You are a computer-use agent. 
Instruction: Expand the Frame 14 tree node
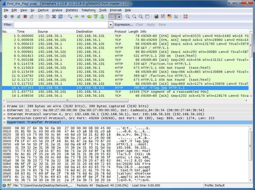tap(4, 106)
